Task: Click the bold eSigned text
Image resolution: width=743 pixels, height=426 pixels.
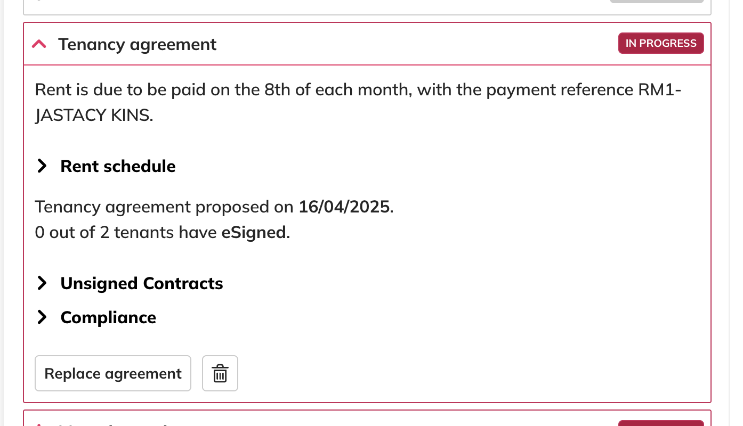Action: point(254,233)
